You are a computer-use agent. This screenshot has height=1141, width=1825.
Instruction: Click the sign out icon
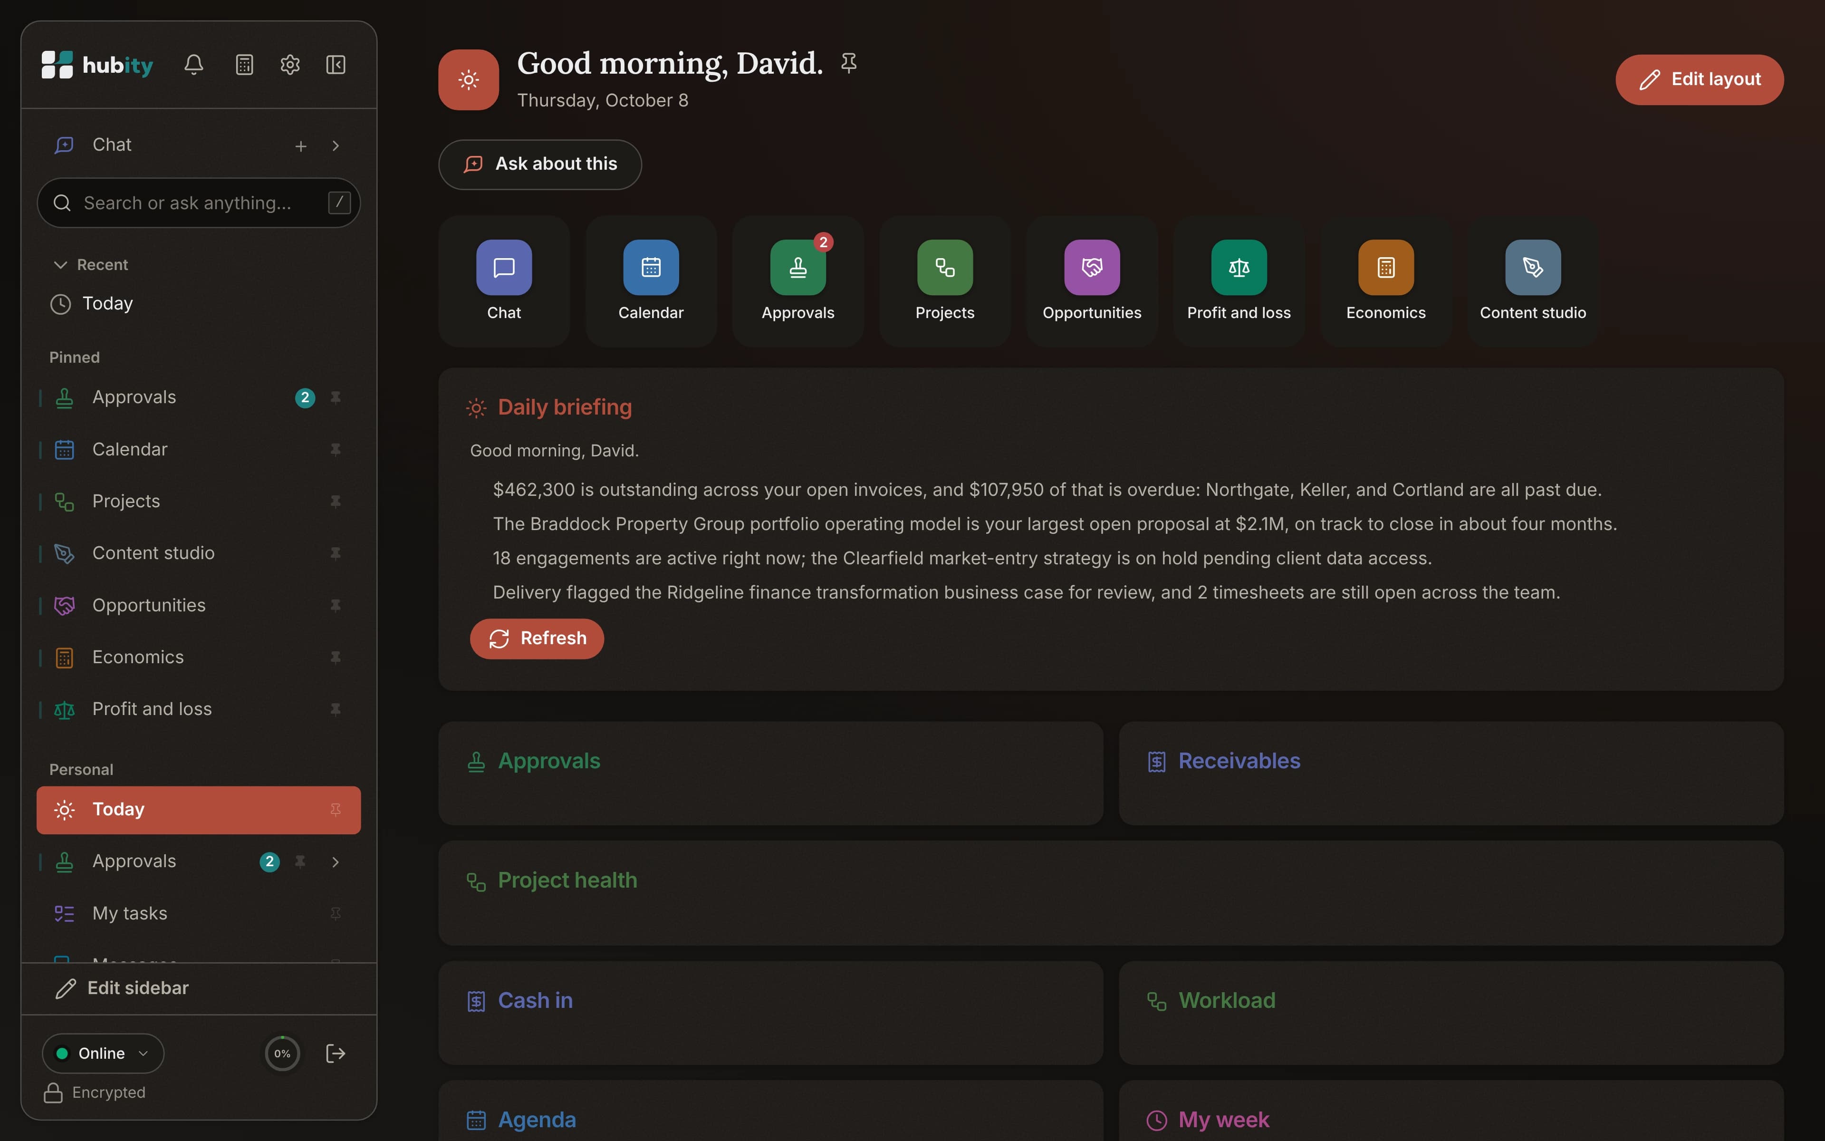coord(336,1054)
